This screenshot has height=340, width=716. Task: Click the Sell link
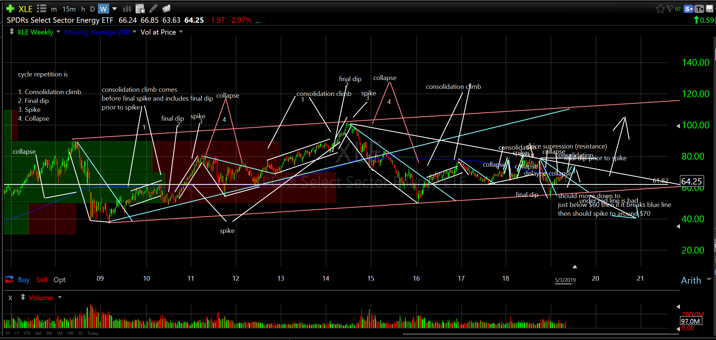(42, 279)
